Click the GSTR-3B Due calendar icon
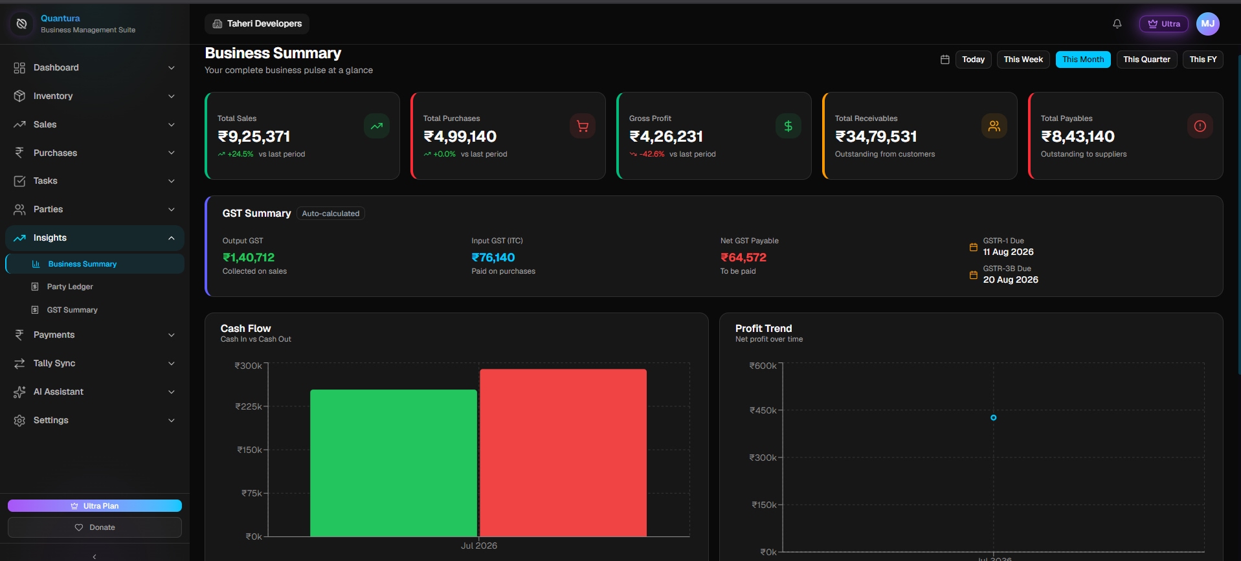This screenshot has height=561, width=1241. pyautogui.click(x=973, y=275)
